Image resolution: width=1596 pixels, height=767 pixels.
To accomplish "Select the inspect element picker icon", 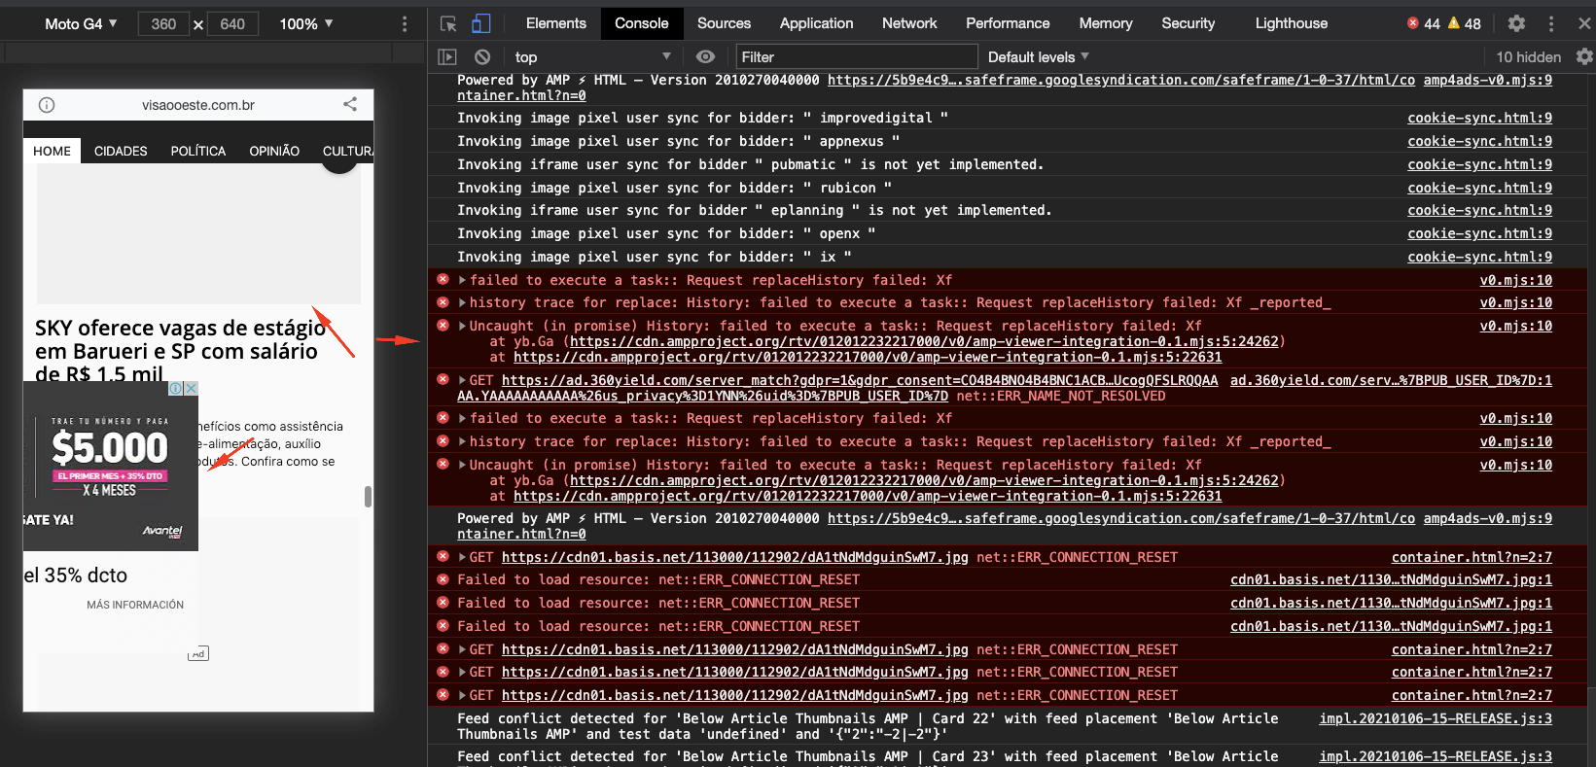I will [448, 23].
